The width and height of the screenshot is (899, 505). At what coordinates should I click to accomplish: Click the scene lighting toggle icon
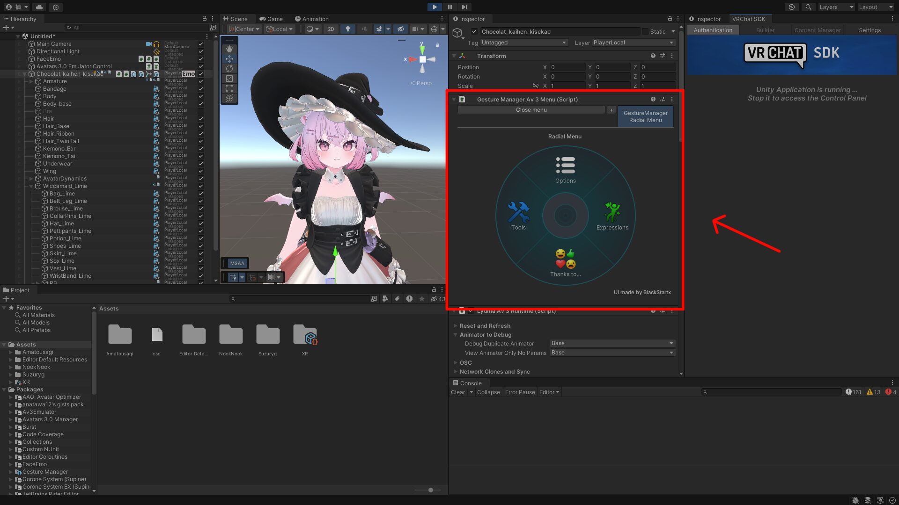[347, 29]
